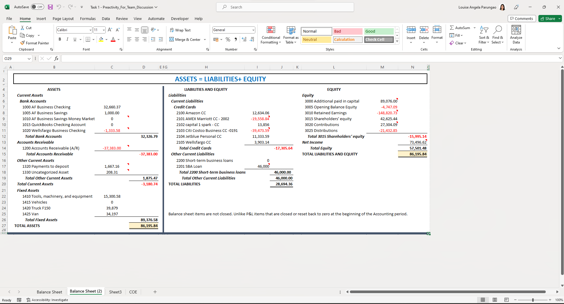Apply the Bad cell style swatch

(x=348, y=31)
